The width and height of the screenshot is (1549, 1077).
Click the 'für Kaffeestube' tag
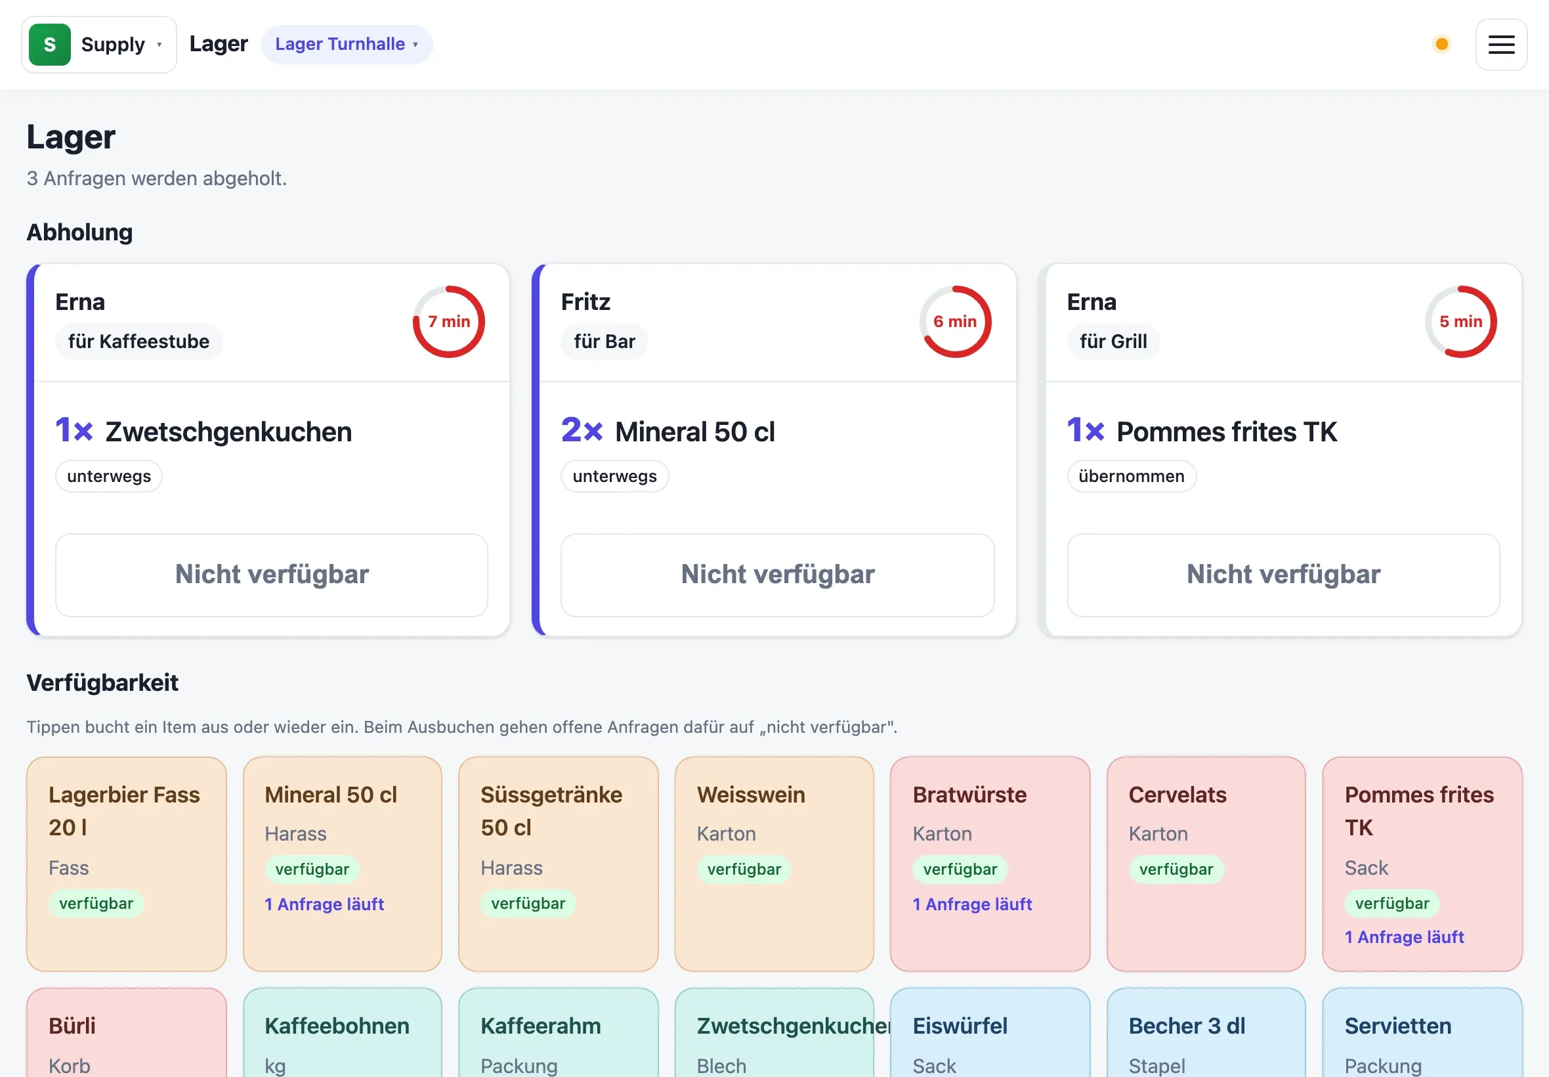[139, 341]
